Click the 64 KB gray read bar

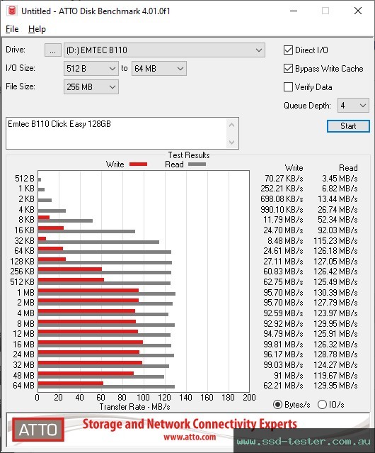pyautogui.click(x=105, y=252)
